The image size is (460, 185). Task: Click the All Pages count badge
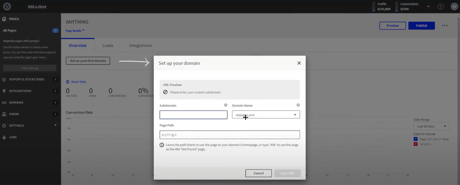pos(55,30)
